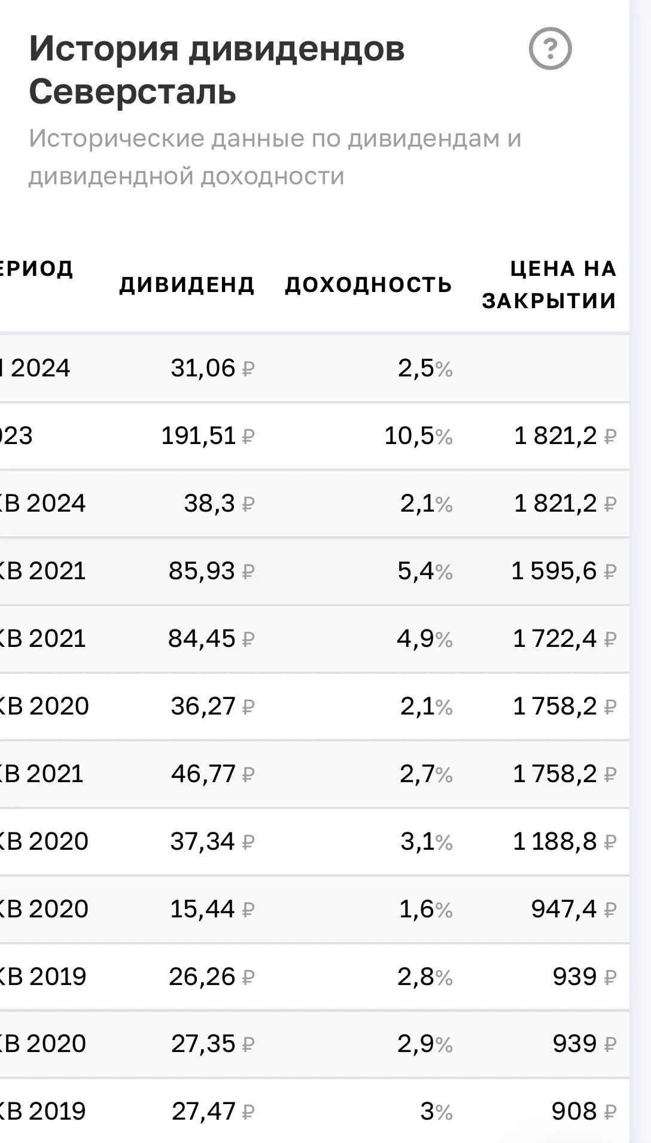Select the 26,26 ₽ dividend entry
This screenshot has width=651, height=1143.
[212, 977]
